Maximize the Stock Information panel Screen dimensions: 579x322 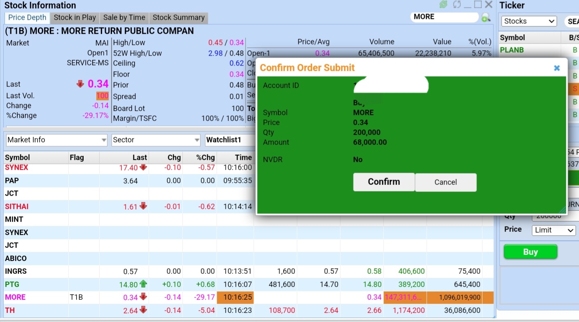(478, 5)
